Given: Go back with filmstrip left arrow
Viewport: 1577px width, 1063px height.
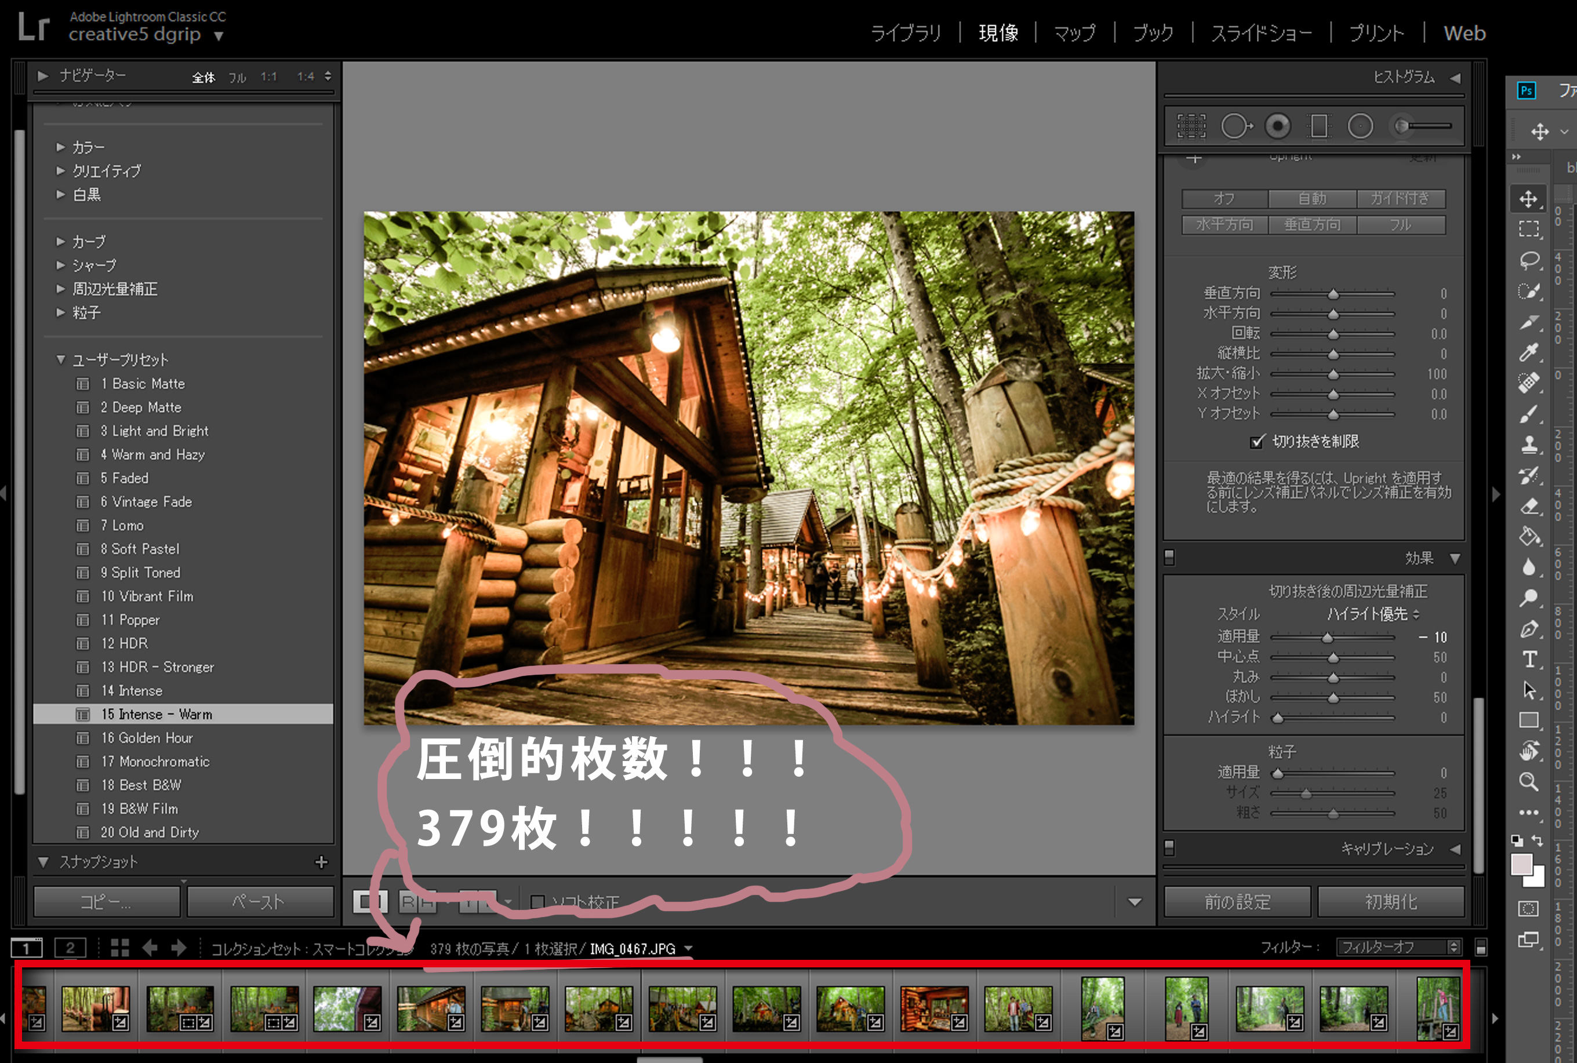Looking at the screenshot, I should (x=150, y=948).
